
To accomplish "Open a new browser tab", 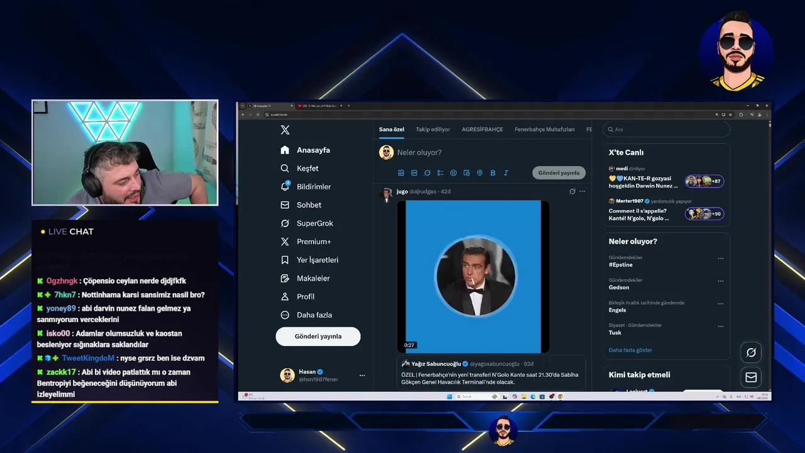I will pyautogui.click(x=348, y=106).
